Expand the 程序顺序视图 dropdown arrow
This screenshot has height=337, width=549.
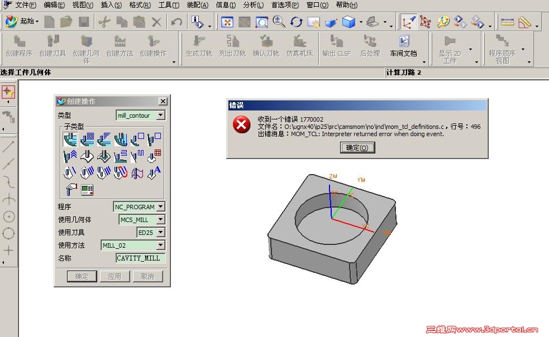523,49
